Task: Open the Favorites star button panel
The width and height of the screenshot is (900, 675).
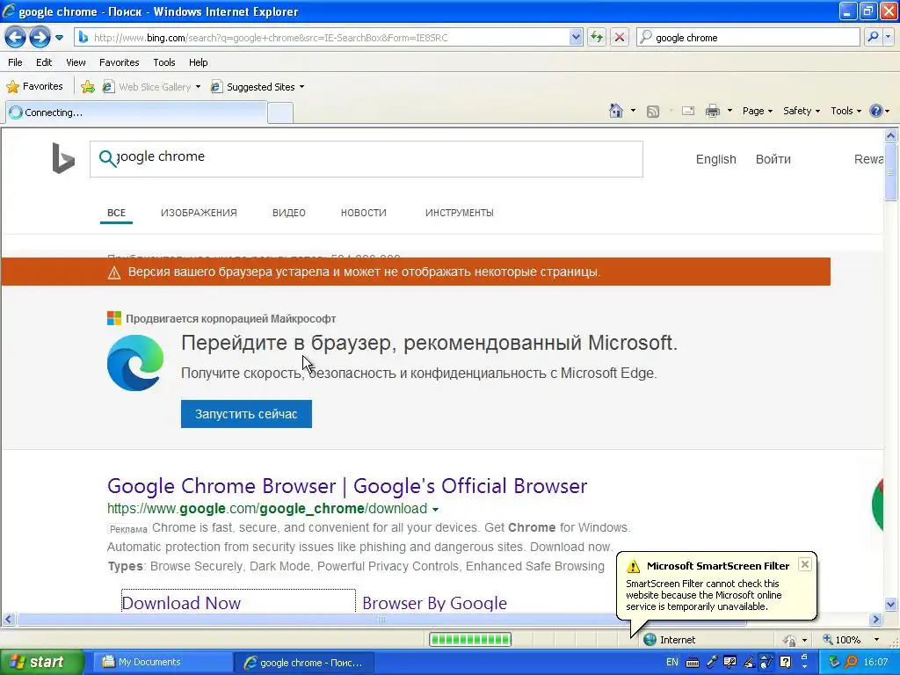Action: click(x=34, y=87)
